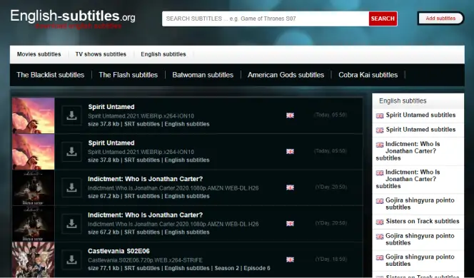Click flag beside second Gojira shingyura pointo
474x278 pixels.
[x=380, y=237]
